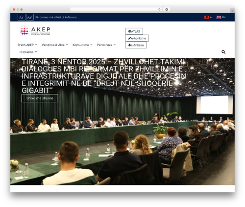Click the green maximize window dot

point(22,9)
